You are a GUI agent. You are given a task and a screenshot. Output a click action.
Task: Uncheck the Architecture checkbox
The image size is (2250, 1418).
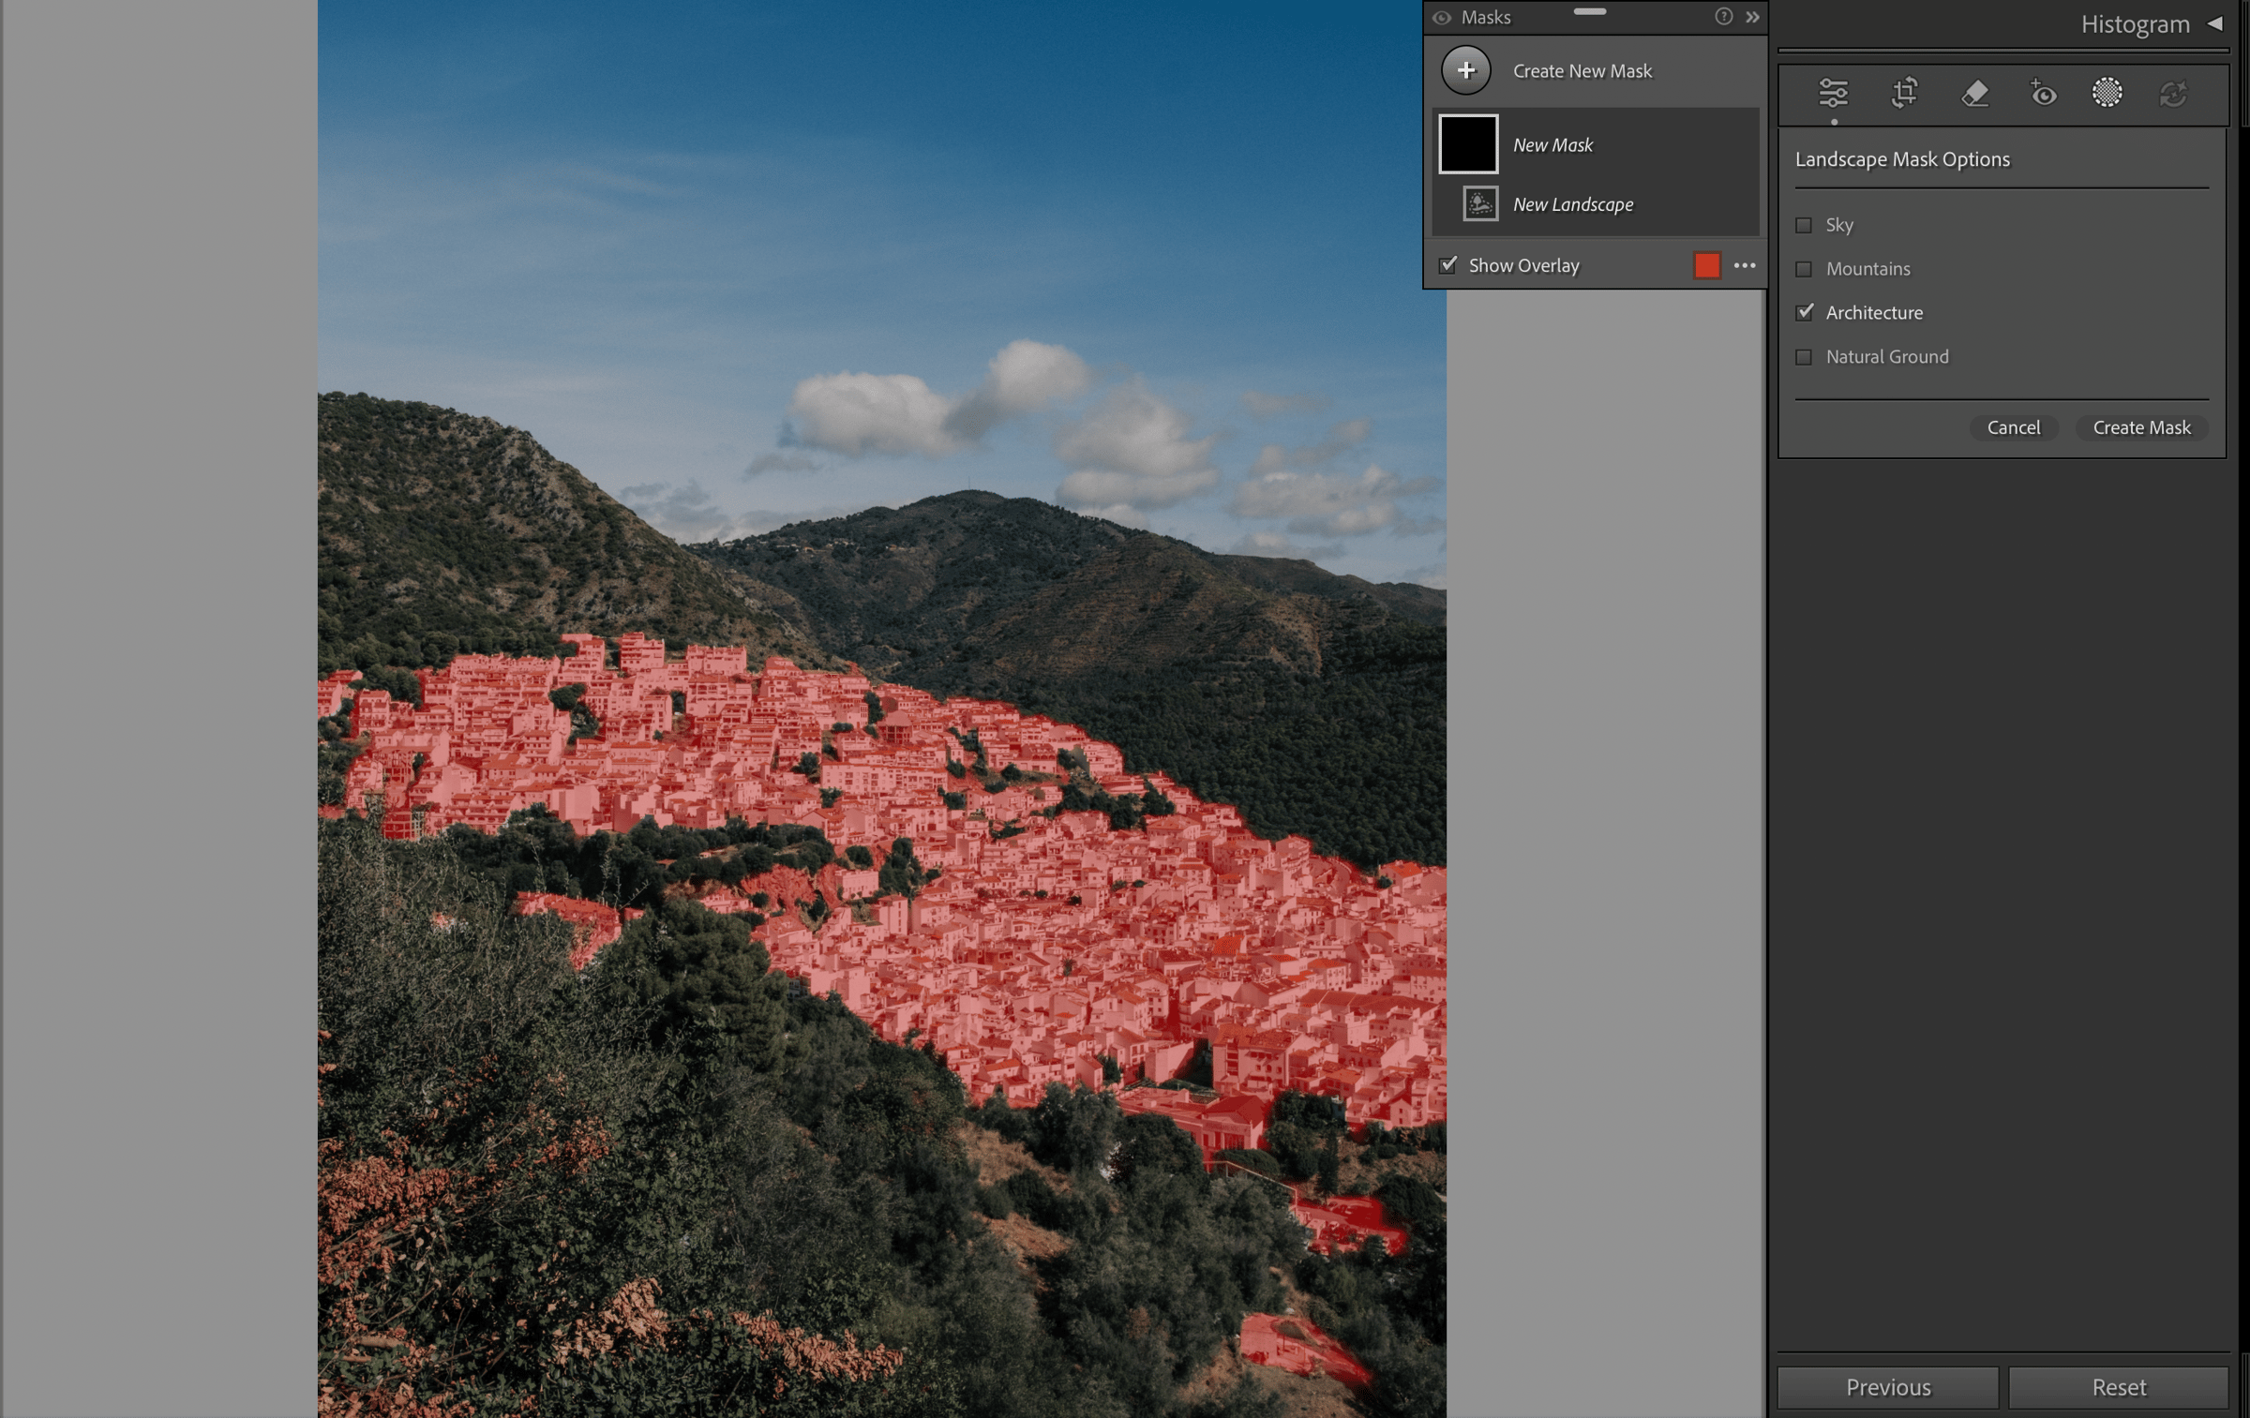click(x=1804, y=312)
